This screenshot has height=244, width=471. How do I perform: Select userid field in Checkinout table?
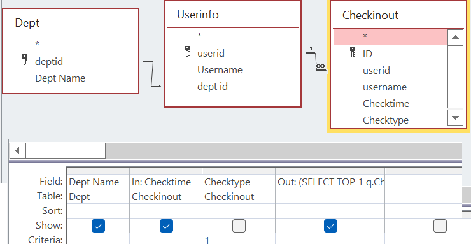point(376,70)
